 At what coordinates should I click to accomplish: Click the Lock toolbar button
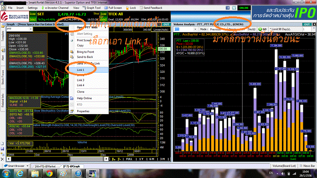(x=131, y=8)
